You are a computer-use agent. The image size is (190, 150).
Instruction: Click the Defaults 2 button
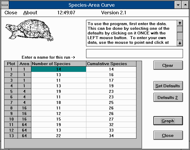[x=168, y=97]
